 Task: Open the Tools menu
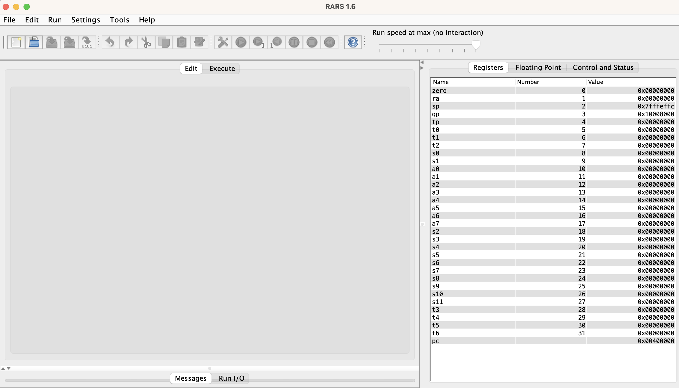[x=119, y=20]
